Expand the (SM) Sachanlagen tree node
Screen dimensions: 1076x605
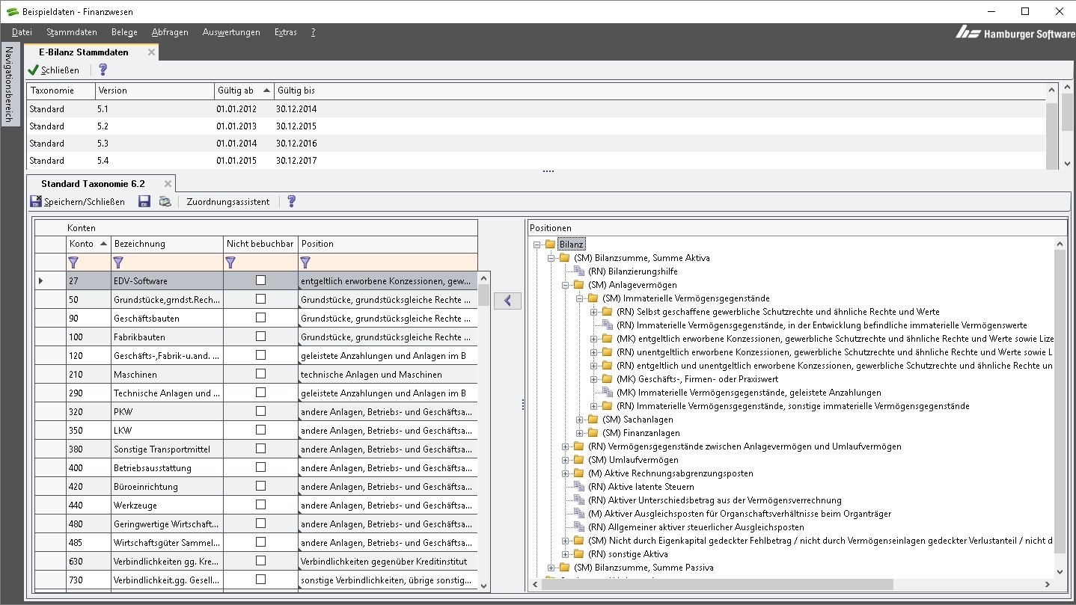click(580, 420)
